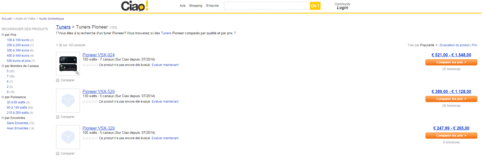Collapse the 'par Enceintes' filter section
Screen dimensions: 482x160
coord(3,118)
